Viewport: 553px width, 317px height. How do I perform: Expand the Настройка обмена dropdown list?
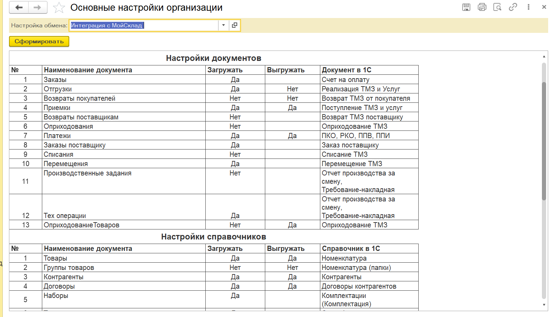click(x=223, y=25)
